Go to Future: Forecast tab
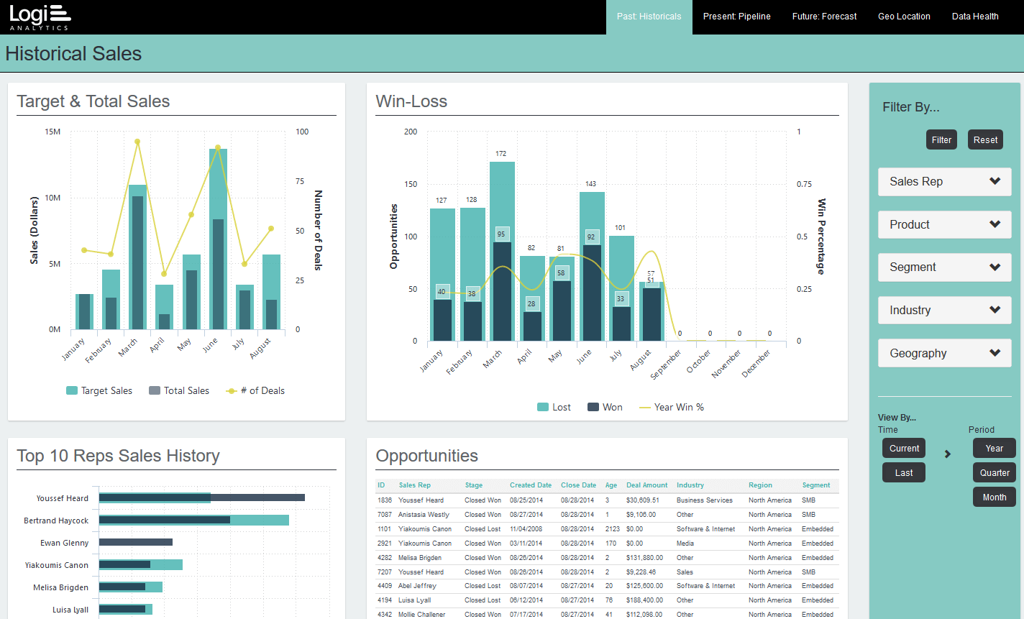This screenshot has height=619, width=1024. click(x=824, y=17)
